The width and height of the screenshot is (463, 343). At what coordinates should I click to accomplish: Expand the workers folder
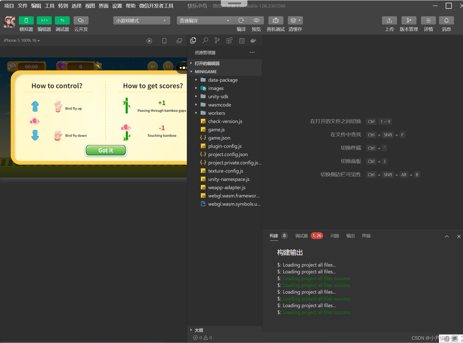click(225, 113)
